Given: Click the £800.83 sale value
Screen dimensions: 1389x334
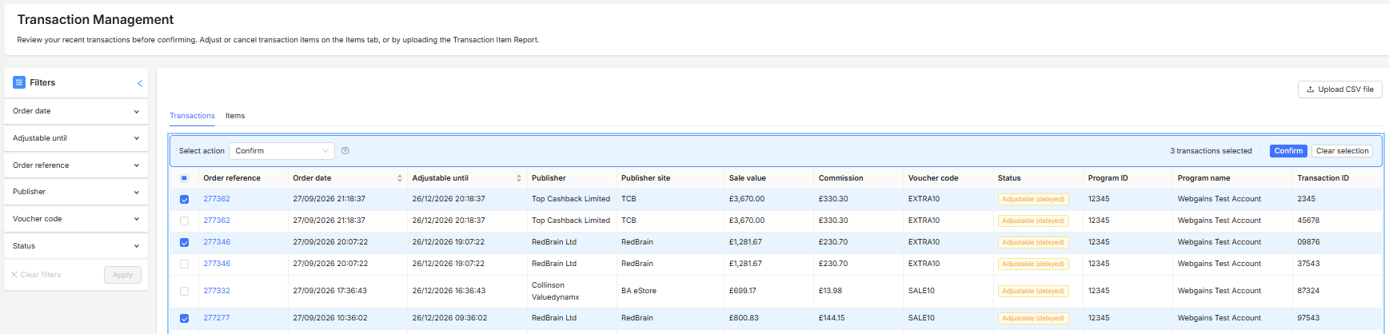Looking at the screenshot, I should point(744,318).
